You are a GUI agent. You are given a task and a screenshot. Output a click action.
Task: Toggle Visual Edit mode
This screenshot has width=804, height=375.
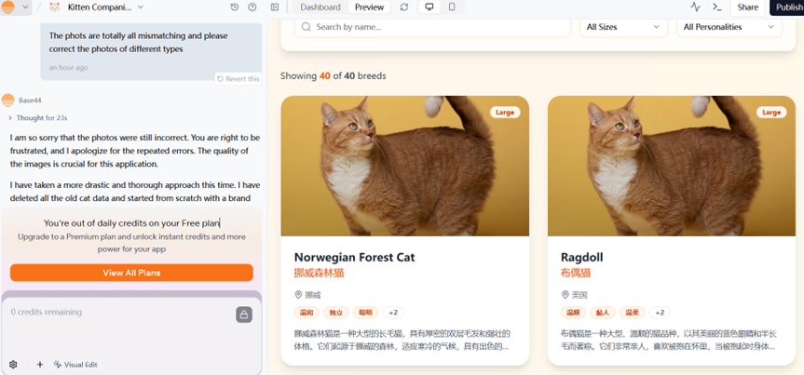pyautogui.click(x=75, y=365)
